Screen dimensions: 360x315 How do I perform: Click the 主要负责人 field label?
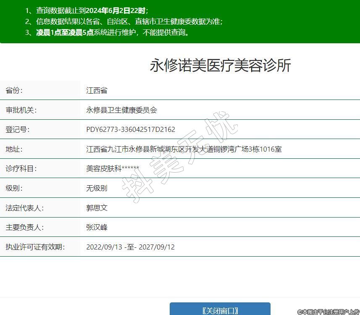[24, 227]
